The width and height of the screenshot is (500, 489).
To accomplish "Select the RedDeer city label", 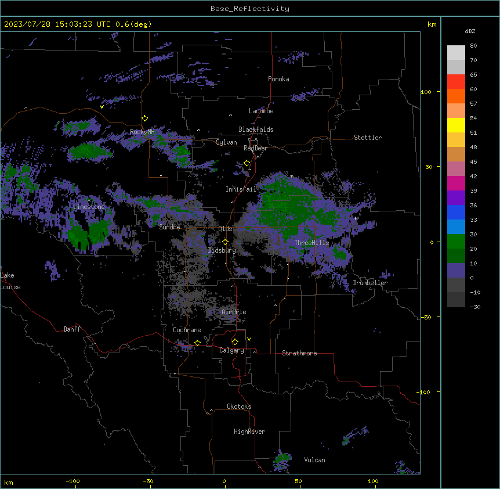I will click(x=255, y=148).
